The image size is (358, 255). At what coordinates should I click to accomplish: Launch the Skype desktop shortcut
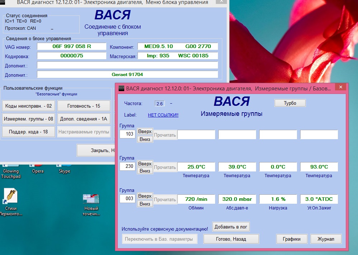(x=65, y=169)
